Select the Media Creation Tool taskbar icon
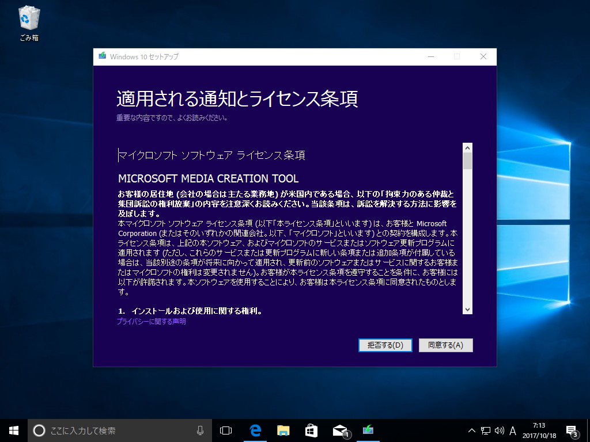 coord(367,429)
